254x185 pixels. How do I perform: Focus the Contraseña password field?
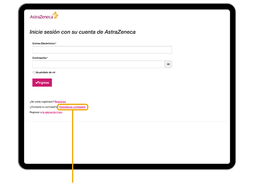click(99, 64)
